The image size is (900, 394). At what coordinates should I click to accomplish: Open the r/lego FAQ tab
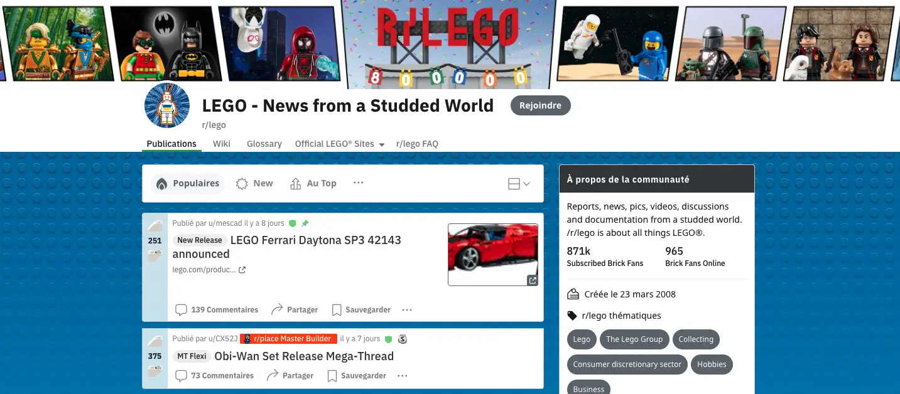417,144
